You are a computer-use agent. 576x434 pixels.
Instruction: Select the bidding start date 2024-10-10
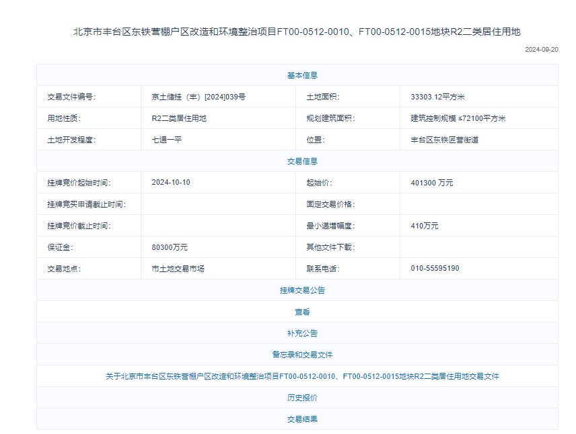click(x=171, y=183)
